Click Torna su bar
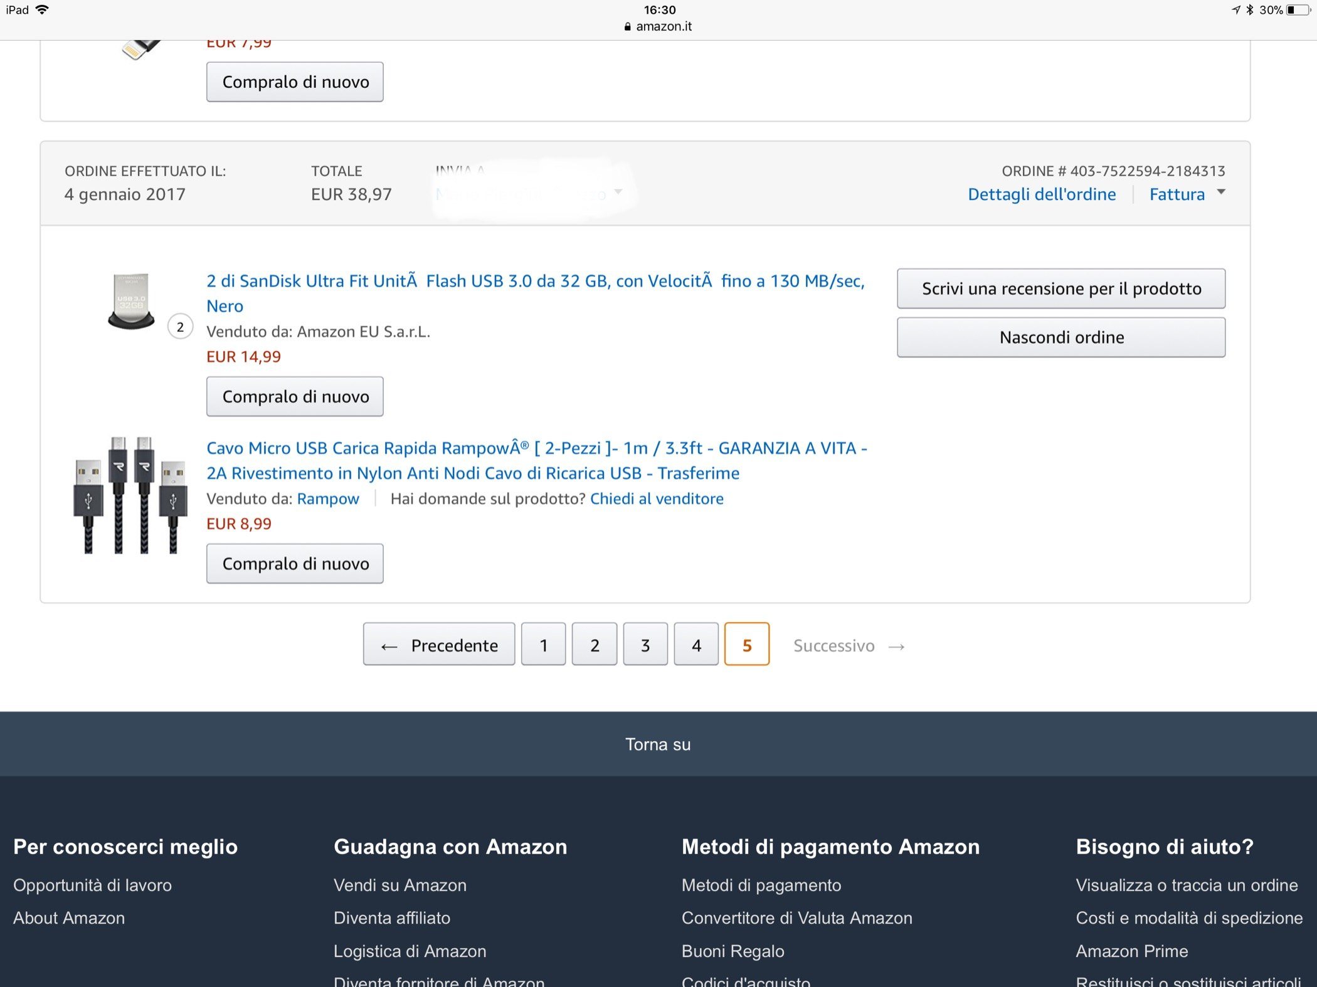The image size is (1317, 987). [x=658, y=744]
